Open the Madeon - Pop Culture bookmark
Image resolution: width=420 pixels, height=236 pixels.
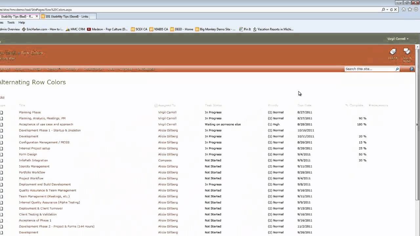point(107,29)
